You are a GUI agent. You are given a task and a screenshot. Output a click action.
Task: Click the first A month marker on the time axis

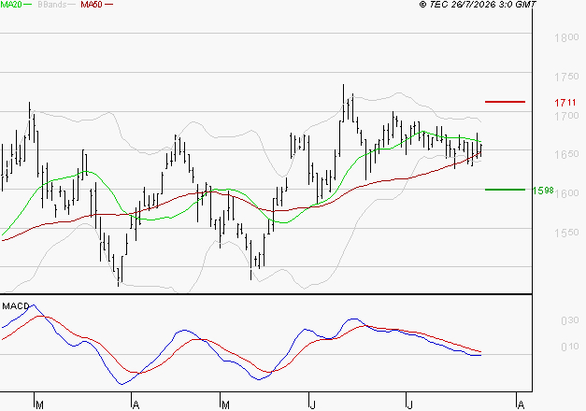pyautogui.click(x=136, y=404)
